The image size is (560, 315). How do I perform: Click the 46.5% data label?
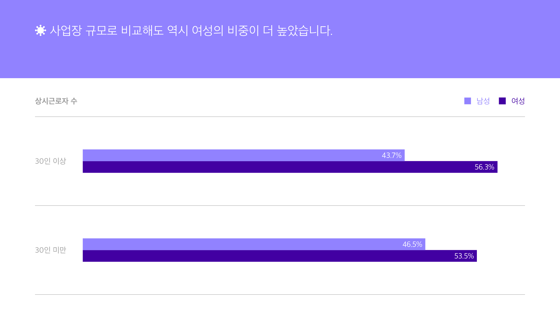412,244
